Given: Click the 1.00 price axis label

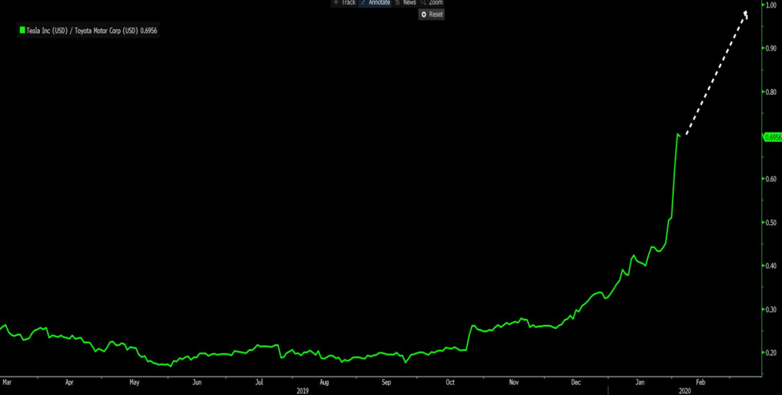Looking at the screenshot, I should 771,4.
